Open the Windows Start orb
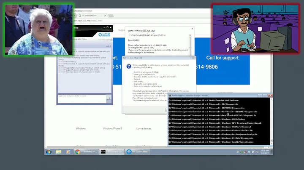This screenshot has width=304, height=170. point(49,152)
